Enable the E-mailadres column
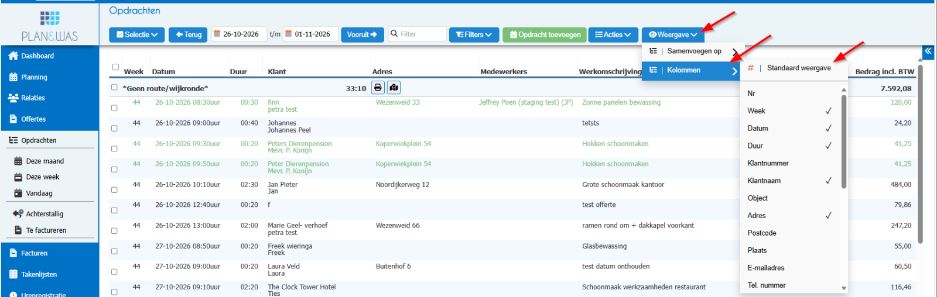937x297 pixels. [x=789, y=268]
